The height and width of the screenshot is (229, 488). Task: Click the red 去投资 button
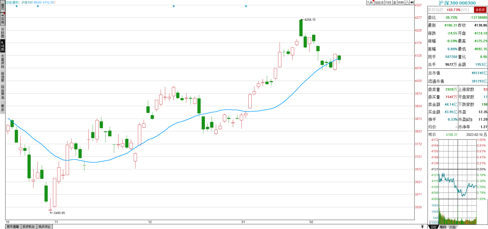point(480,10)
